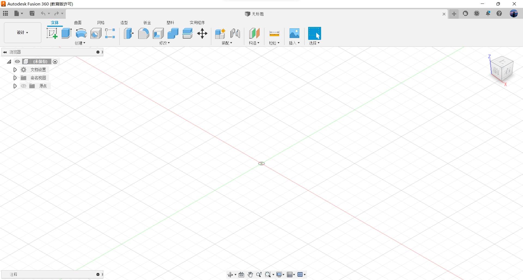
Task: Collapse the root component tree node
Action: click(9, 62)
